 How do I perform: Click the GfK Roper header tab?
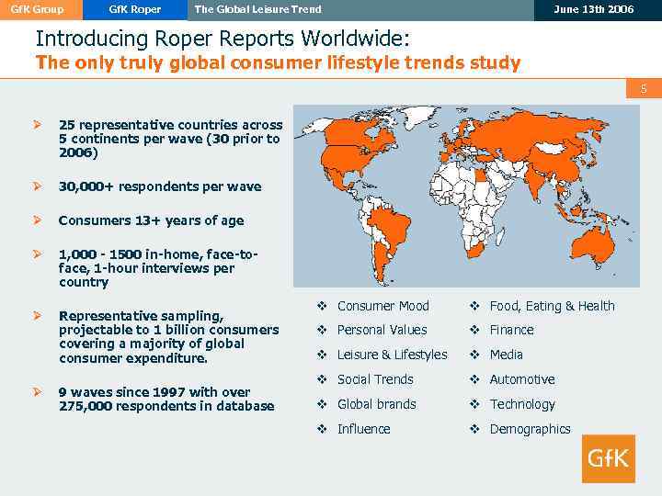135,10
